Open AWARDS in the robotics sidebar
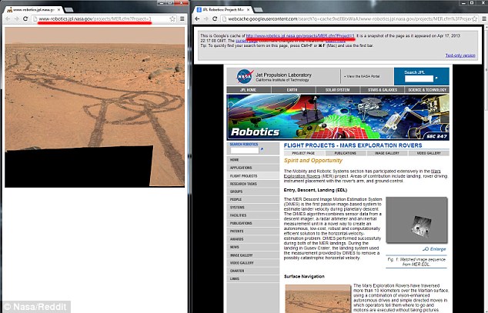This screenshot has height=313, width=488. 253,239
